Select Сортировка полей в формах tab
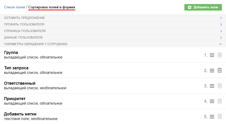This screenshot has width=226, height=124. [52, 7]
